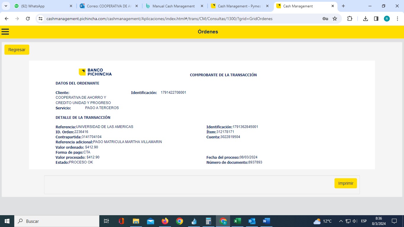
Task: Bookmark this page with star icon
Action: [335, 19]
